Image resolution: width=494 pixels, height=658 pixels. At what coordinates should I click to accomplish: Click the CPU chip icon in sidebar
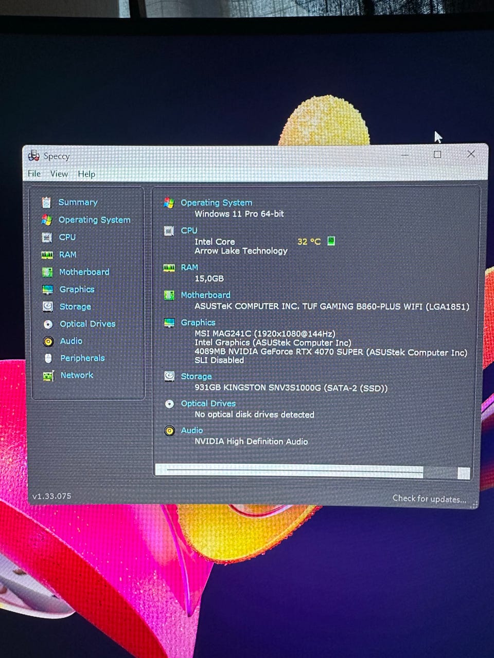pos(47,237)
